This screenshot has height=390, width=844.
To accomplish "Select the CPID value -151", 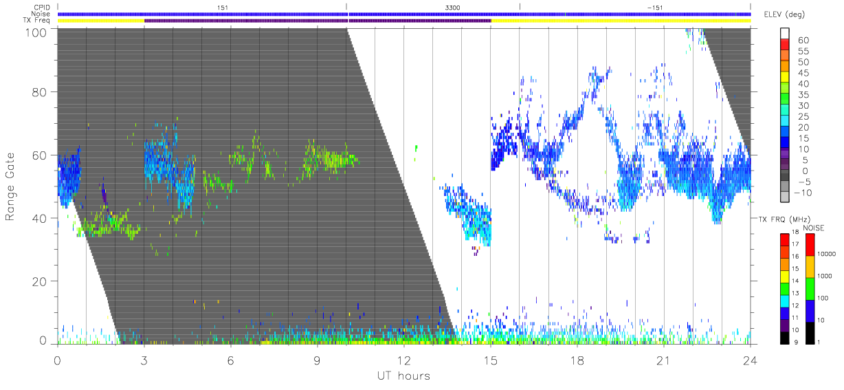I will pos(655,8).
